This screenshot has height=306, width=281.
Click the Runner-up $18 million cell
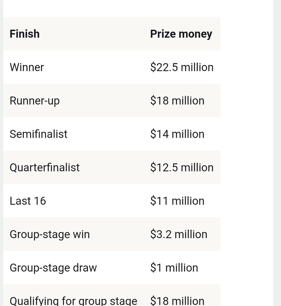177,101
